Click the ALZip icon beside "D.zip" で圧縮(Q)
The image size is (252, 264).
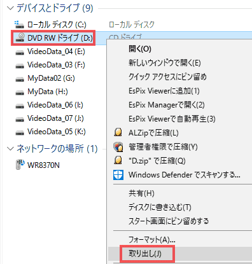(118, 160)
